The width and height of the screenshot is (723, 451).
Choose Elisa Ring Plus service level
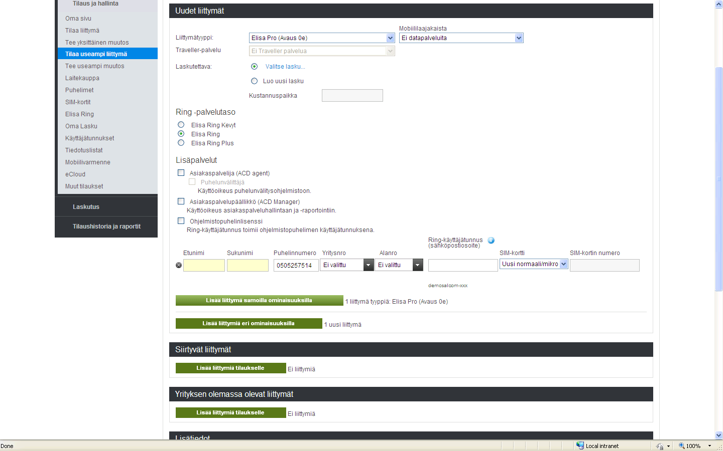point(181,143)
